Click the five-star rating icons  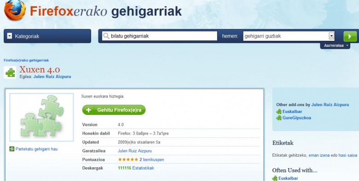tap(128, 159)
